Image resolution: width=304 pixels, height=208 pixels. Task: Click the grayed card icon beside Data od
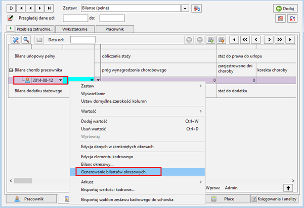click(x=39, y=40)
